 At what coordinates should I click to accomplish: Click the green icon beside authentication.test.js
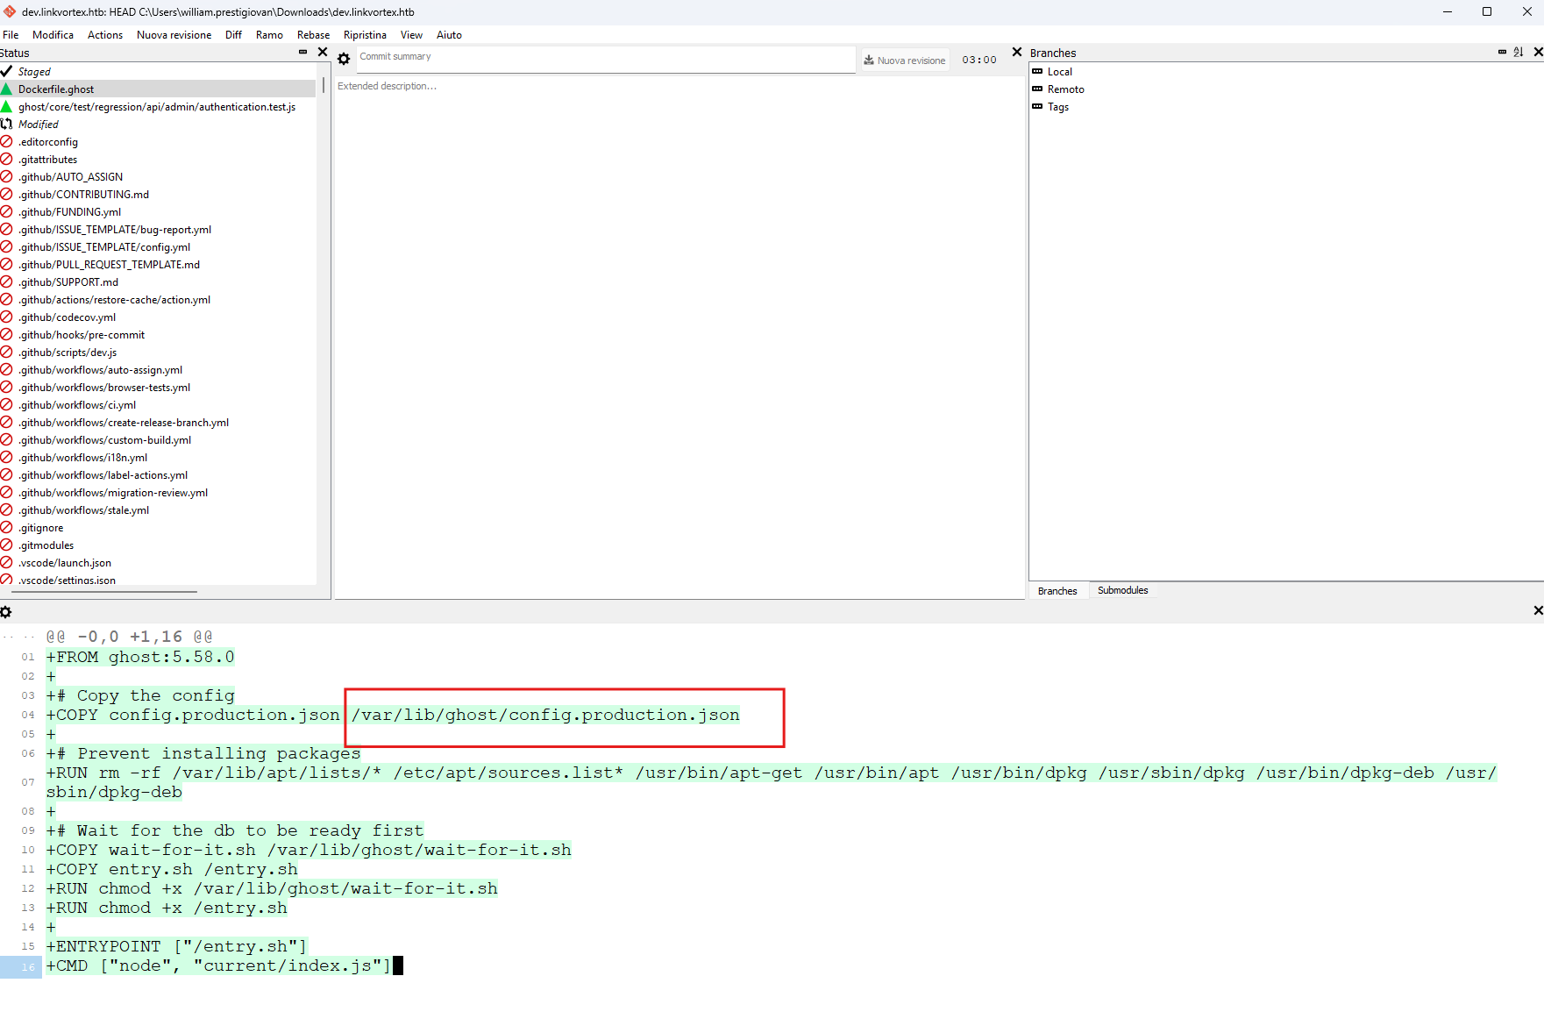tap(6, 106)
